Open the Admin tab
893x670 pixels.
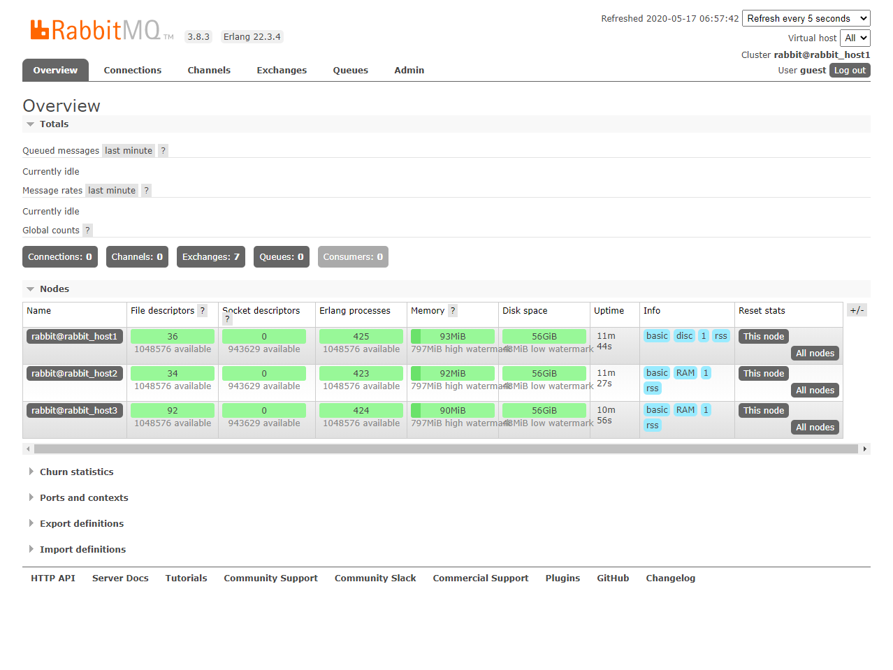(x=409, y=70)
